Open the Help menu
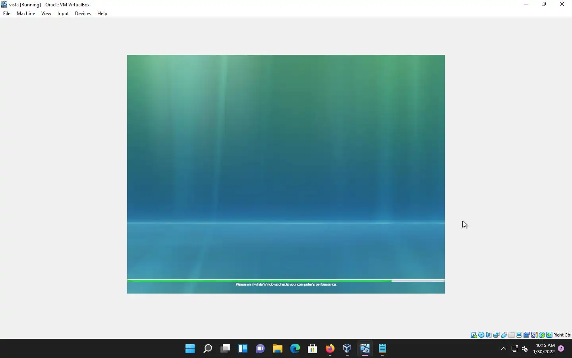 102,14
